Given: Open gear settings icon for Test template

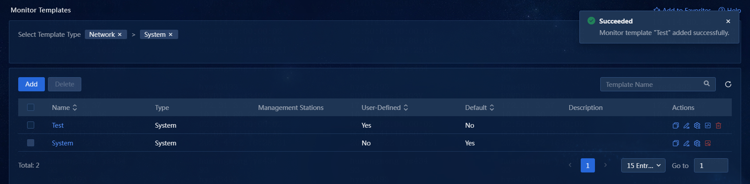Looking at the screenshot, I should tap(697, 125).
